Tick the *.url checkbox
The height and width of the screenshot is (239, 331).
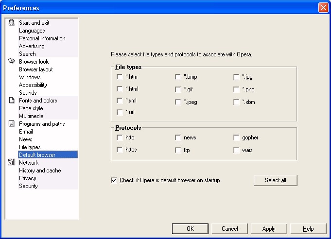120,112
